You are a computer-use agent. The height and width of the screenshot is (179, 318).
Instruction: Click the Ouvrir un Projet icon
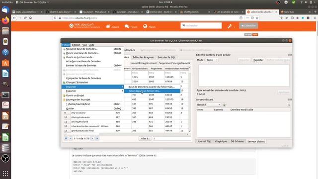pos(64,95)
